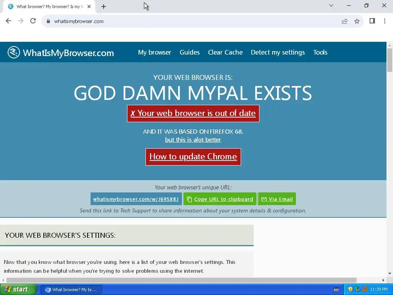
Task: Click the scroll up arrow
Action: pos(390,45)
